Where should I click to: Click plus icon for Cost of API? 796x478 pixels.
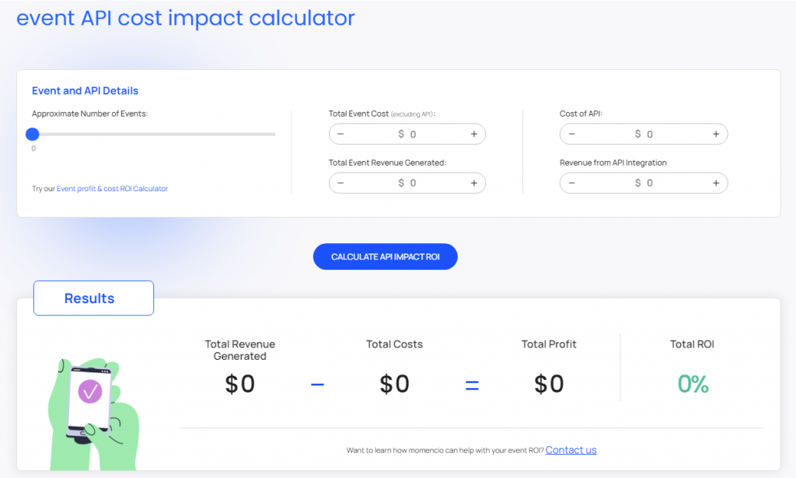[x=716, y=134]
